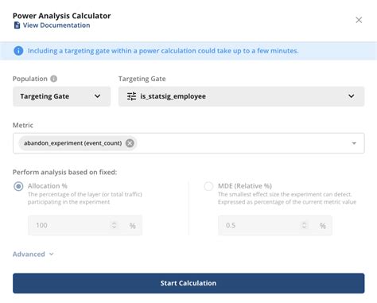The height and width of the screenshot is (303, 377).
Task: Click the stepper arrows in the MDE field
Action: click(304, 225)
